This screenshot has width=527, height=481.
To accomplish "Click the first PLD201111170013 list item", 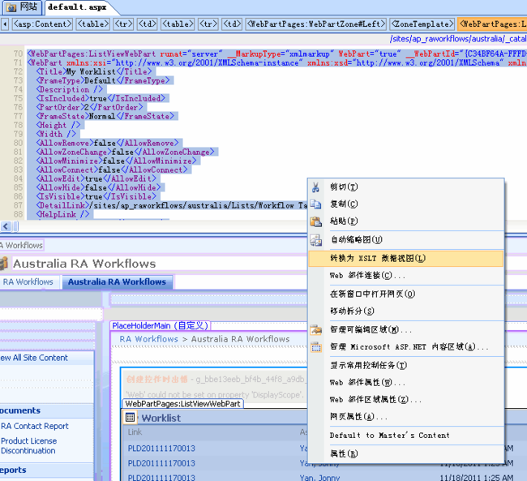I will point(161,449).
